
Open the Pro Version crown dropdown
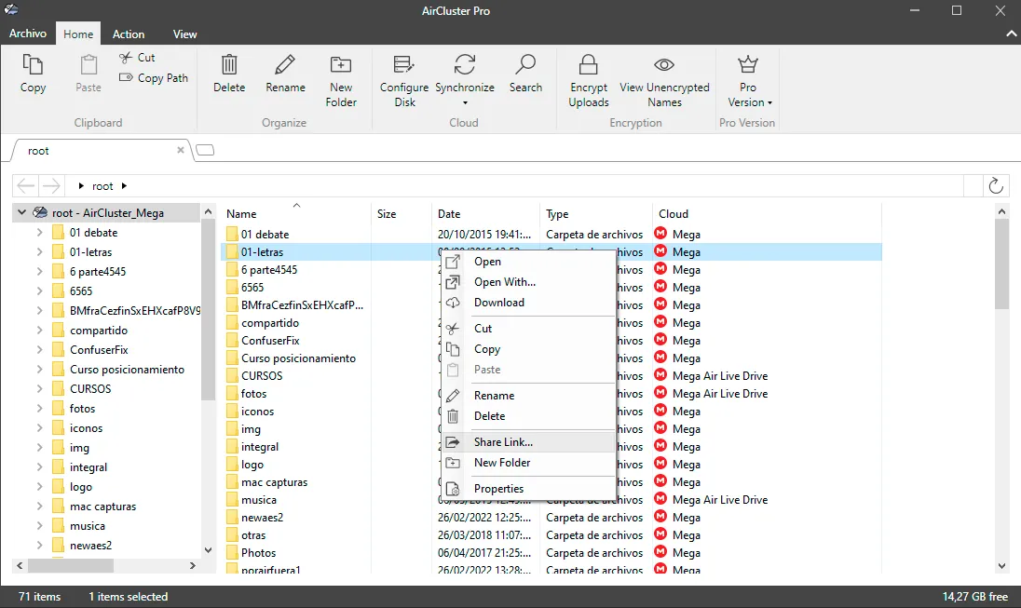point(748,80)
